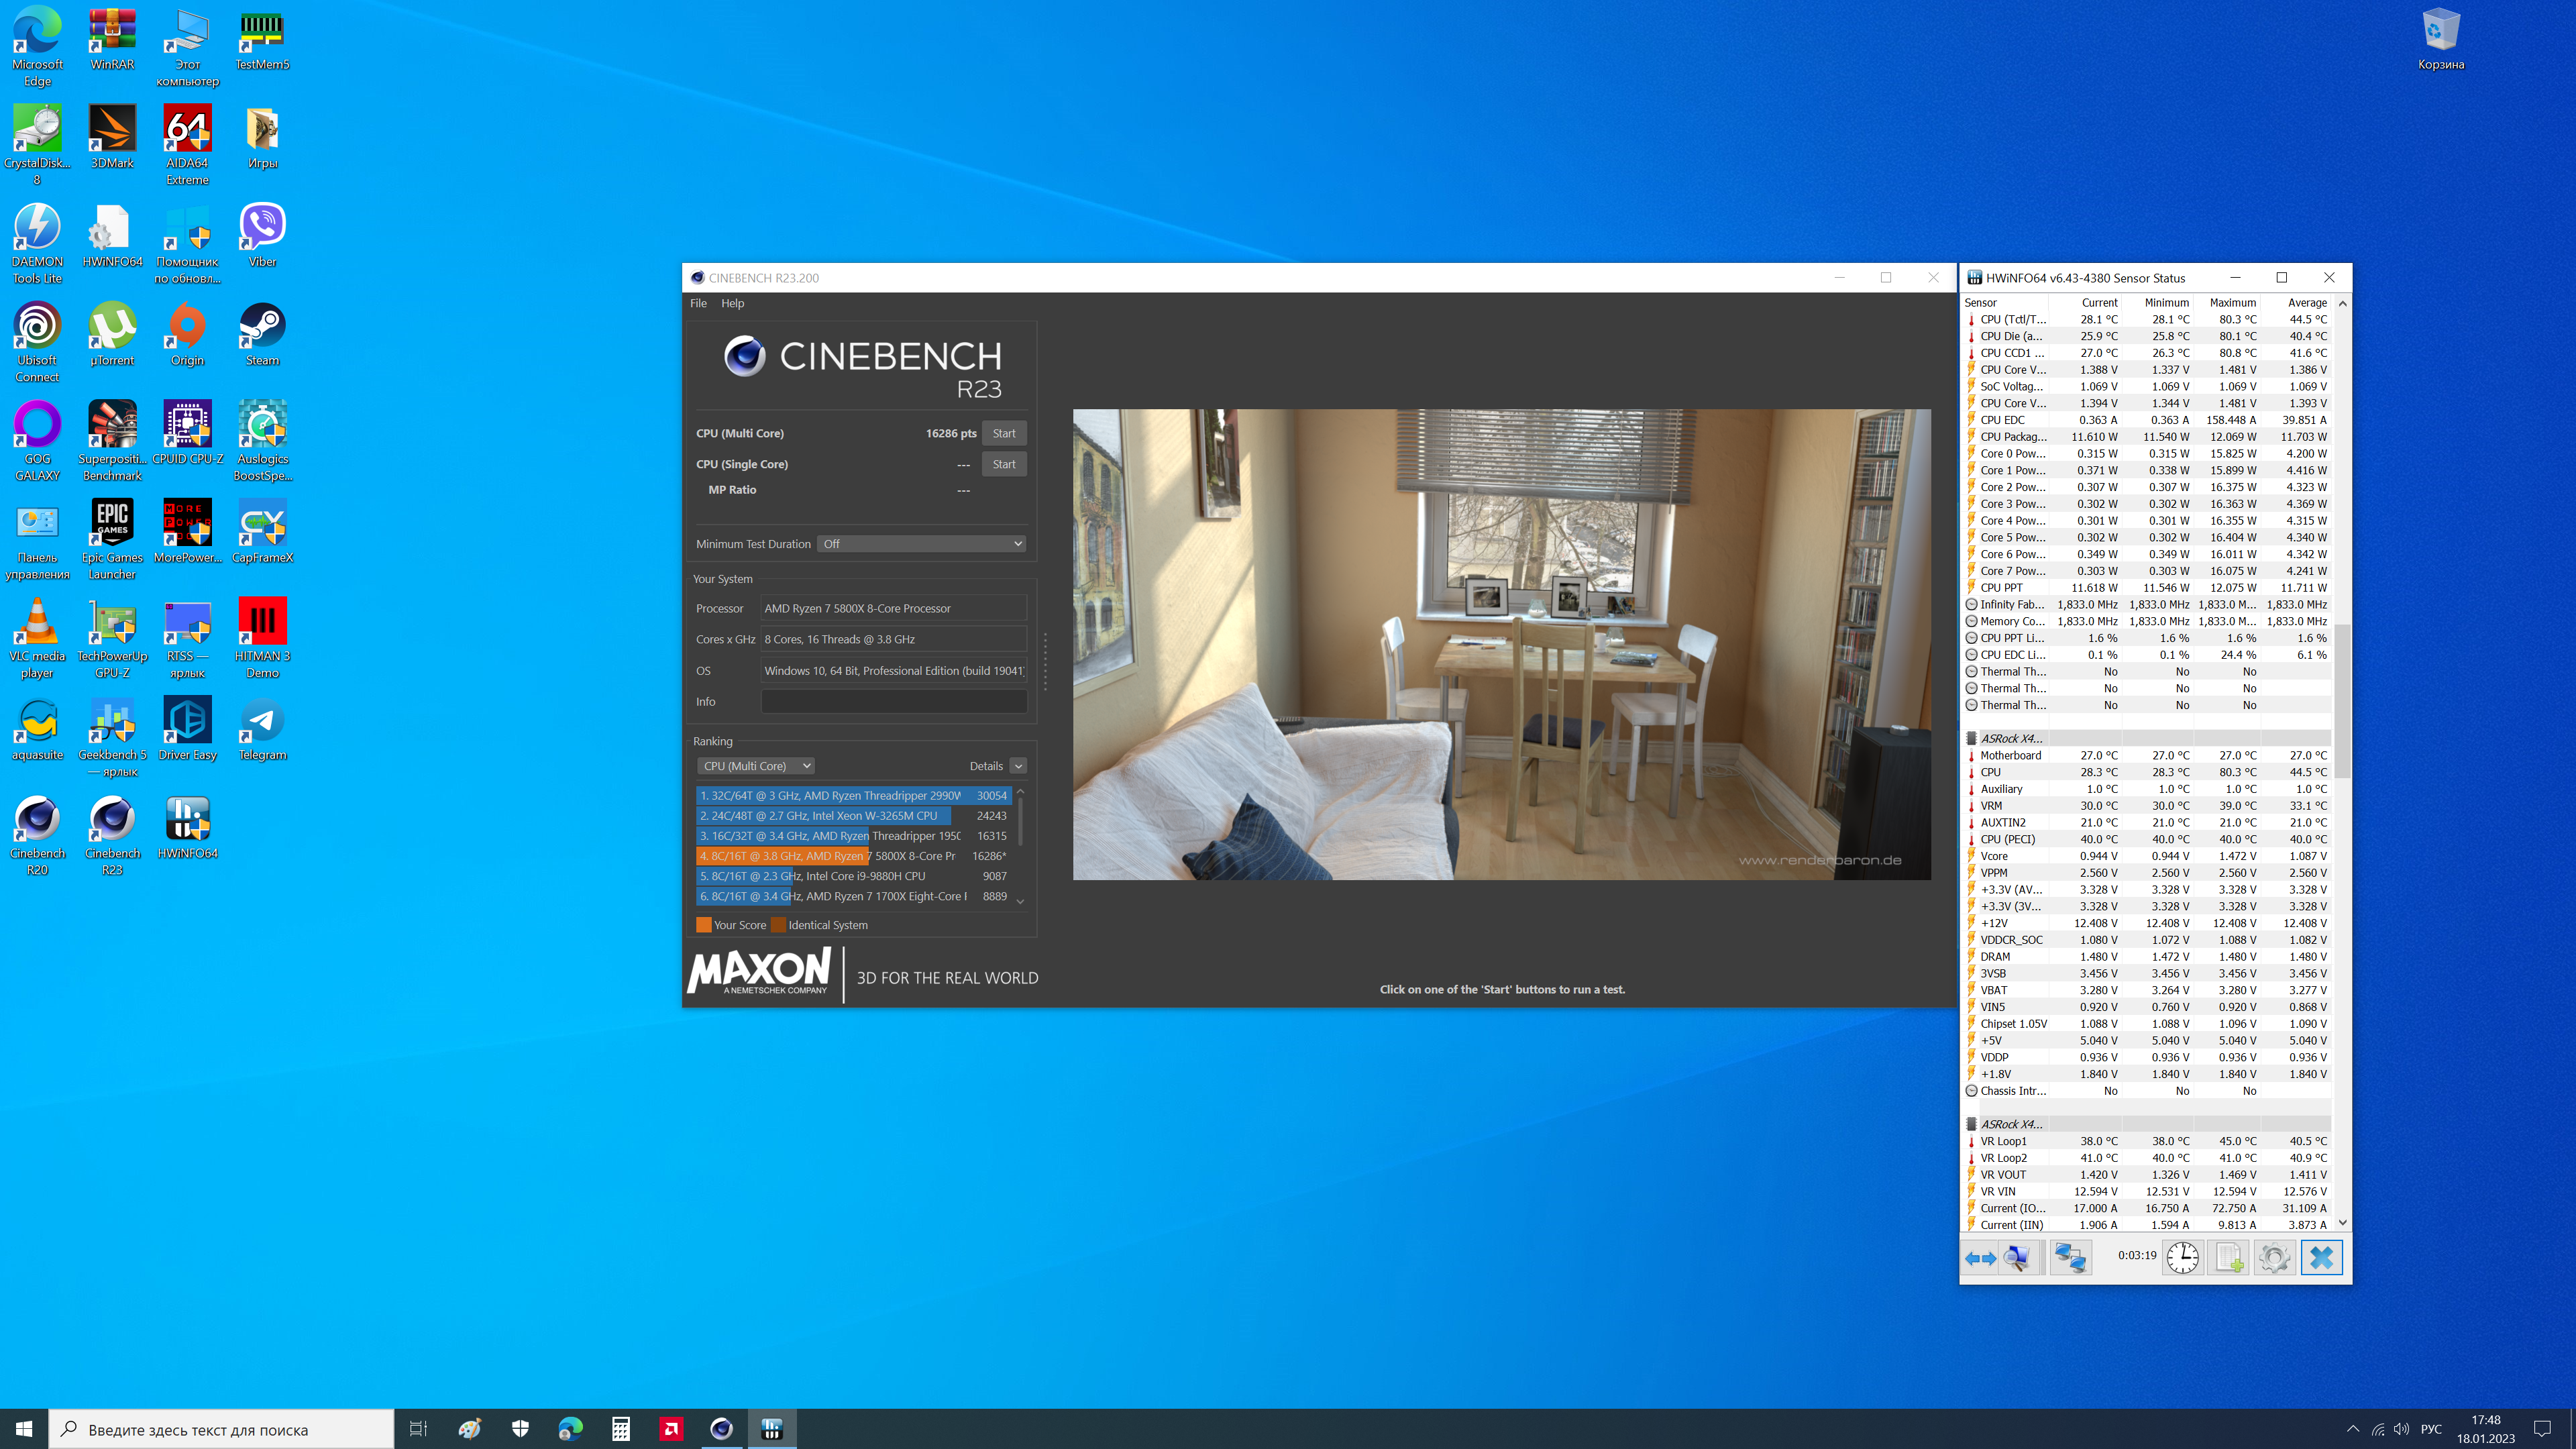Viewport: 2576px width, 1449px height.
Task: Open the Cinebench File menu
Action: coord(698,303)
